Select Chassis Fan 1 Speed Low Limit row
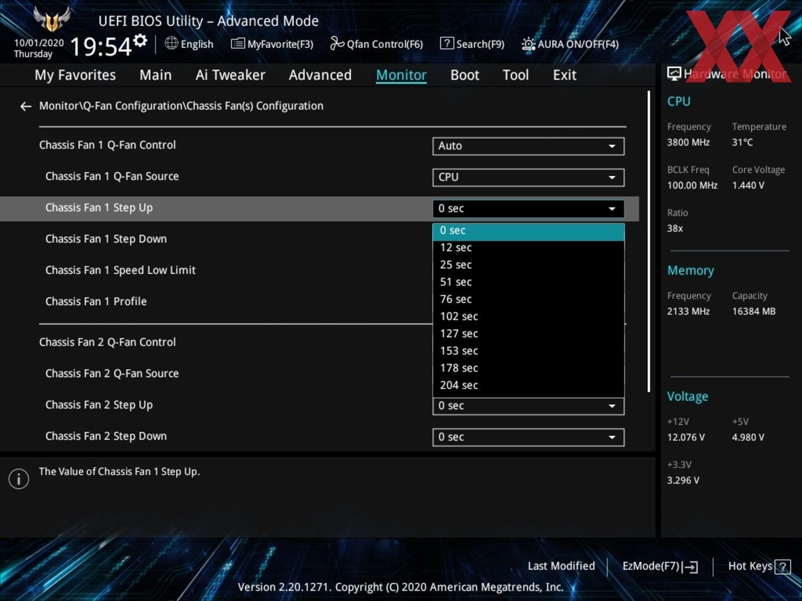802x601 pixels. point(120,270)
